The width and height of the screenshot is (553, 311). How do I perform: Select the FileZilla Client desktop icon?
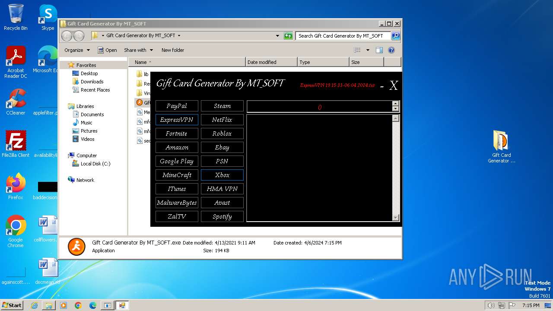tap(16, 144)
